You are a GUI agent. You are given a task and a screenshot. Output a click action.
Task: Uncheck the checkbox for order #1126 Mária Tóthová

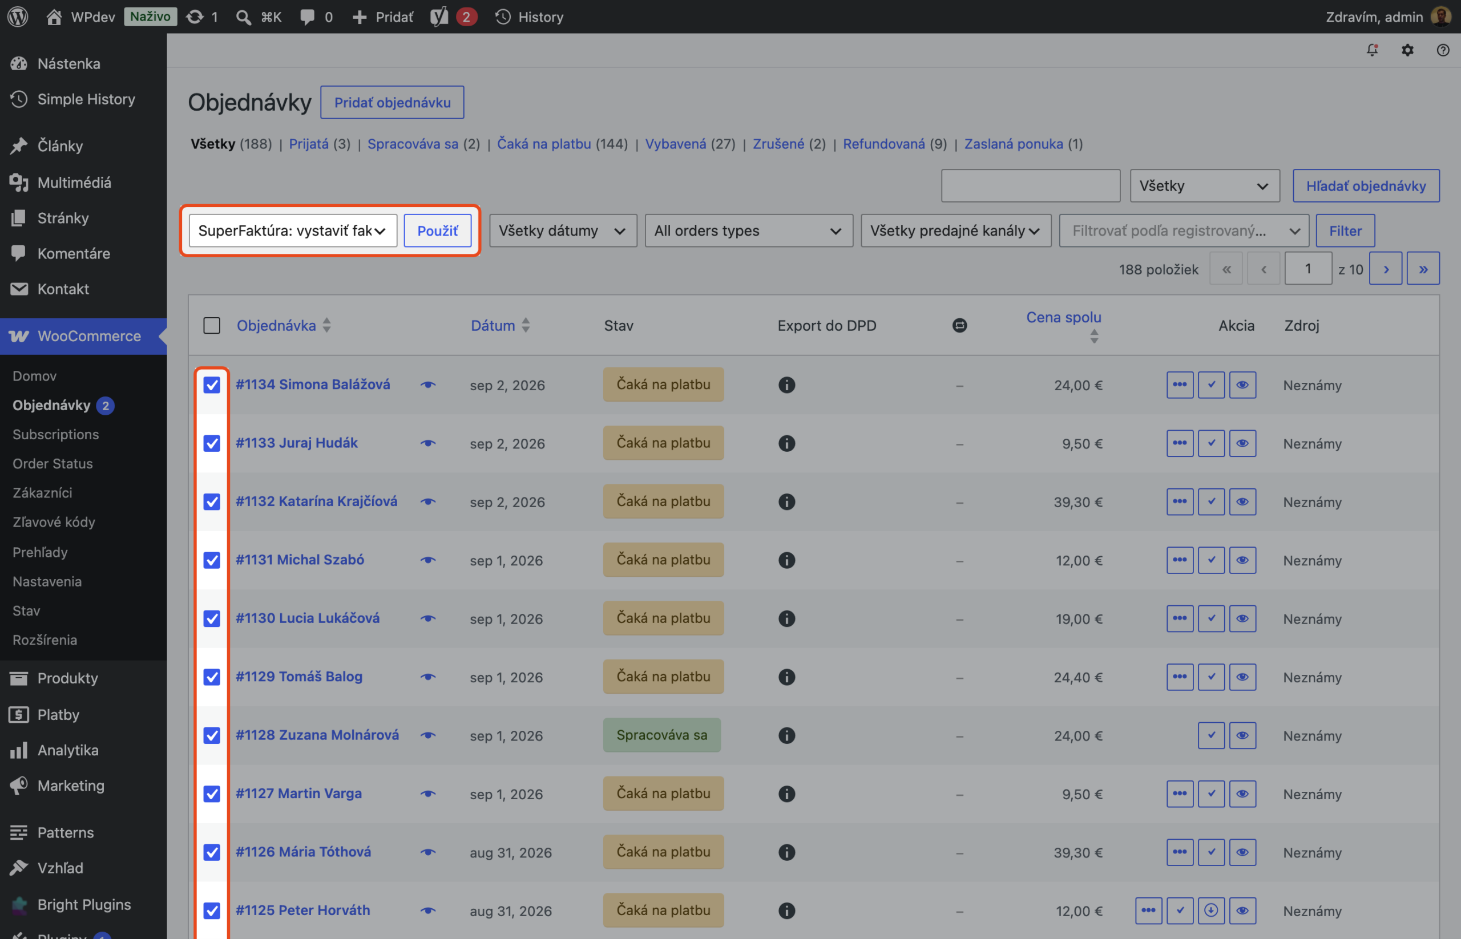click(x=212, y=852)
